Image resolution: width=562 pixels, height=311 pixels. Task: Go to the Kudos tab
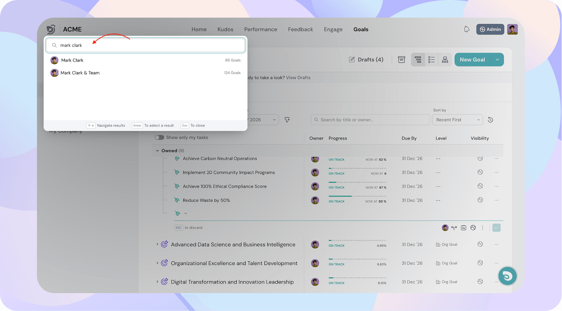[x=225, y=30]
